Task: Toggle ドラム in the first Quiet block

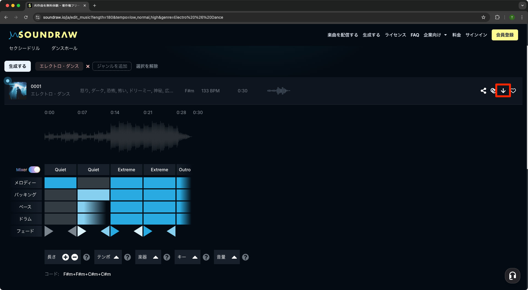Action: pyautogui.click(x=61, y=219)
